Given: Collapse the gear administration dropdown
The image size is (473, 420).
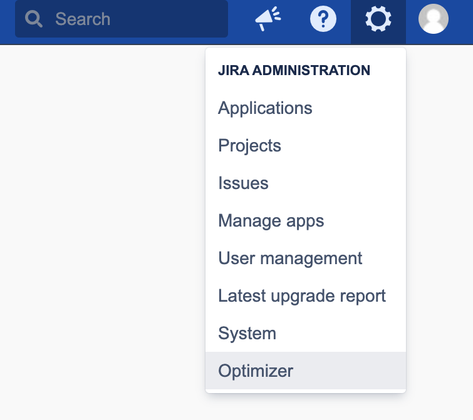Looking at the screenshot, I should point(378,20).
